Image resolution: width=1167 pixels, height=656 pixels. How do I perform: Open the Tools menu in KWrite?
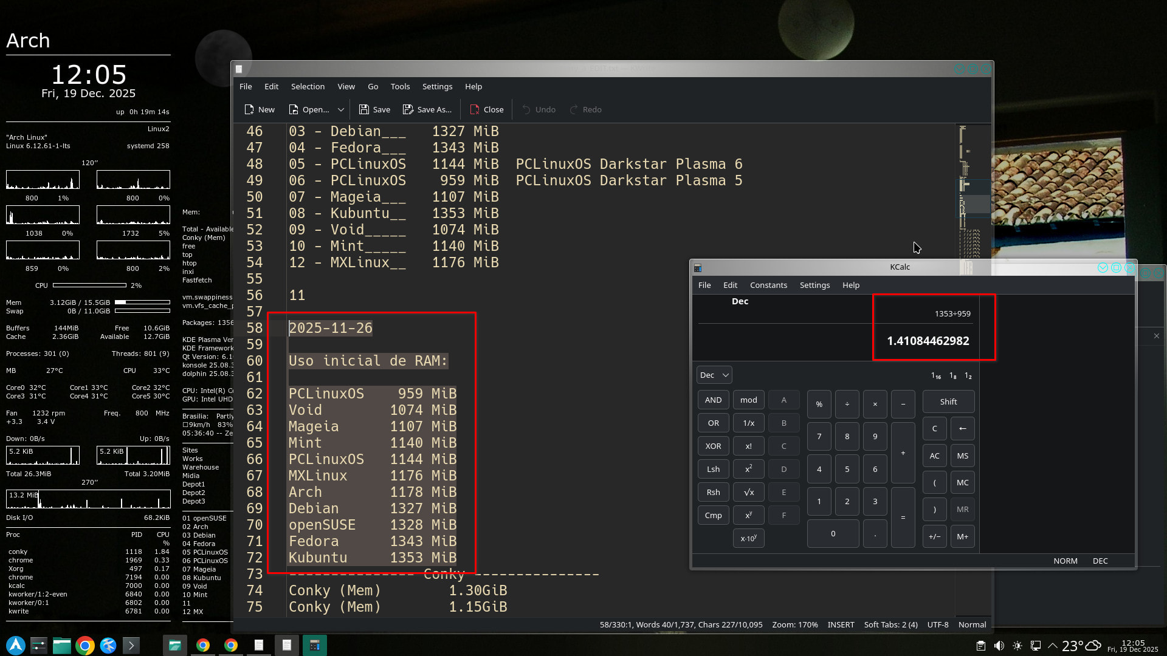pos(400,86)
